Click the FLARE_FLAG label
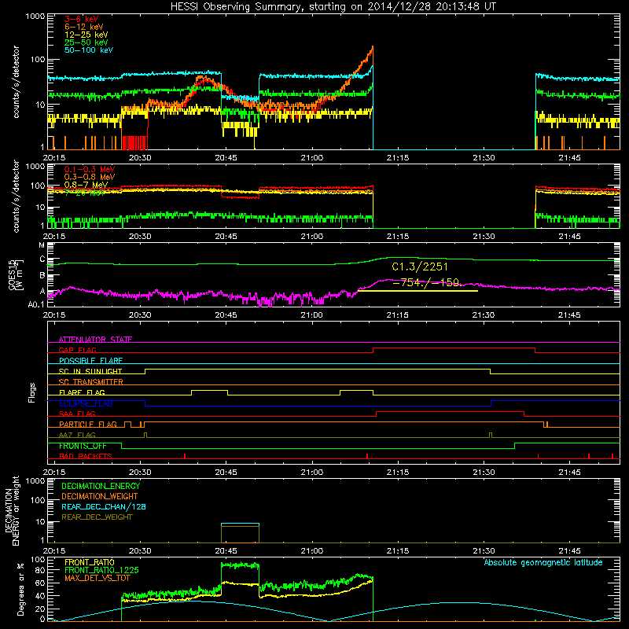629x629 pixels. click(x=82, y=392)
